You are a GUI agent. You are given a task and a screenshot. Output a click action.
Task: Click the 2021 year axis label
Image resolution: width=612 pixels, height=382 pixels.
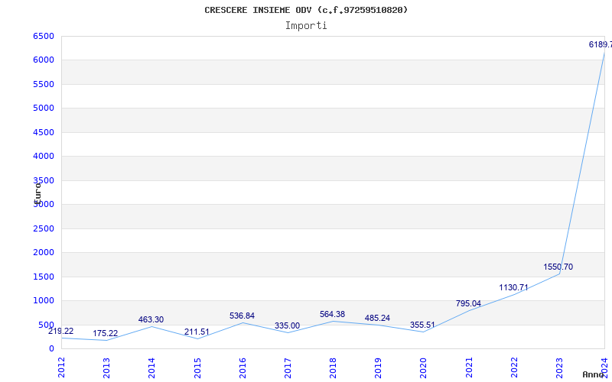pos(469,367)
